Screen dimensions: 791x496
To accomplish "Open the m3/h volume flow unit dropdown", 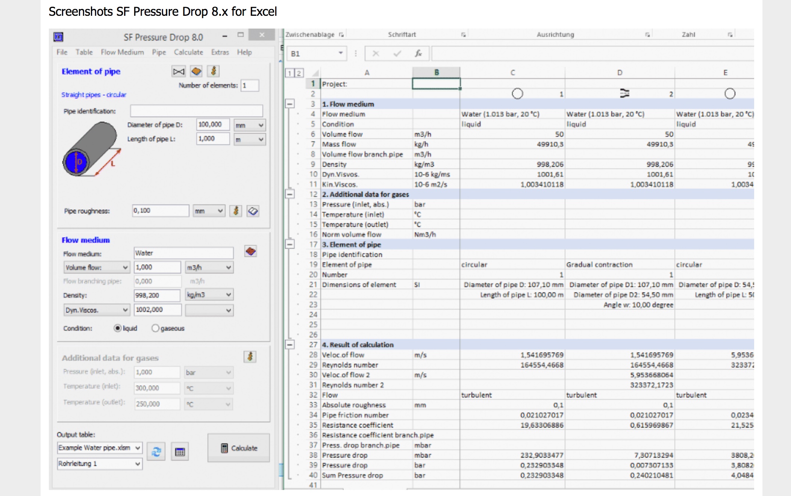I will click(209, 268).
